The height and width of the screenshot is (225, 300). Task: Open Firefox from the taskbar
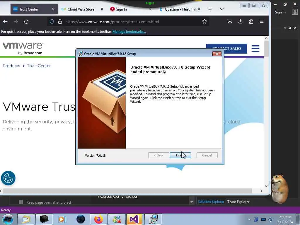tap(98, 219)
